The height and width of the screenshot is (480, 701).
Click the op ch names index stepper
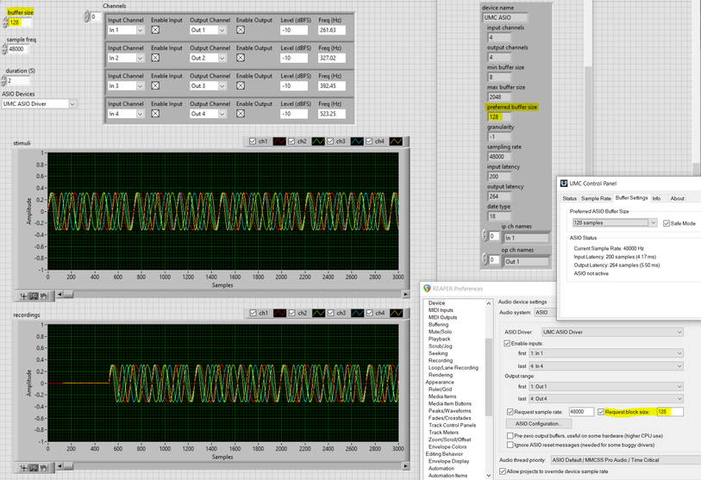click(x=485, y=259)
